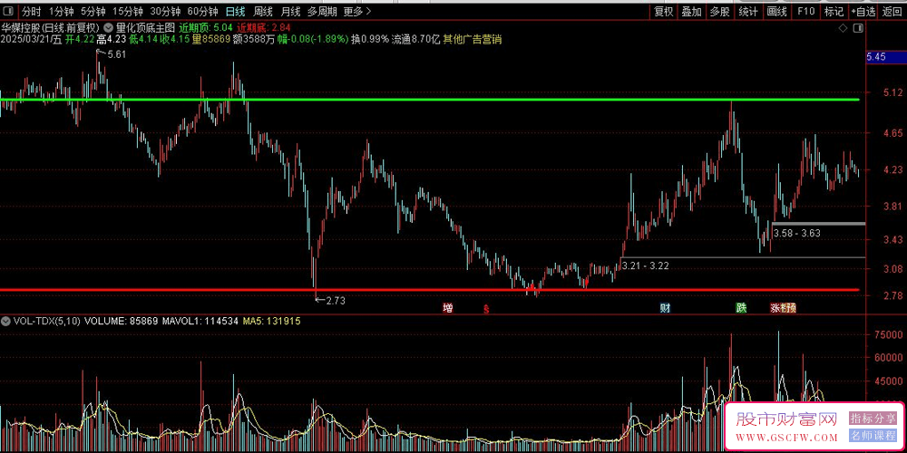Click the 近期顶: 5.04 label
Screen dimensions: 907x453
point(206,27)
